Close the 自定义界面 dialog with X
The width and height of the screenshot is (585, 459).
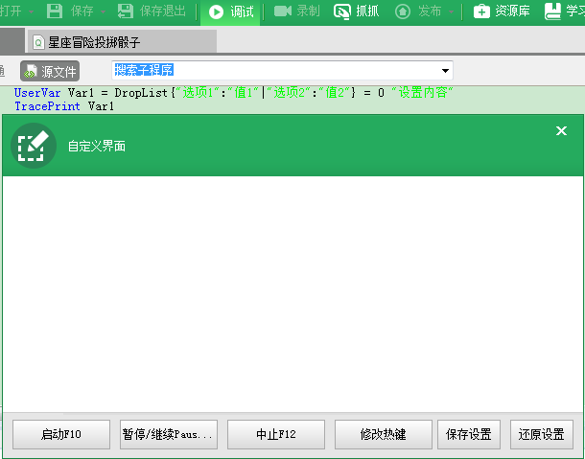tap(561, 131)
